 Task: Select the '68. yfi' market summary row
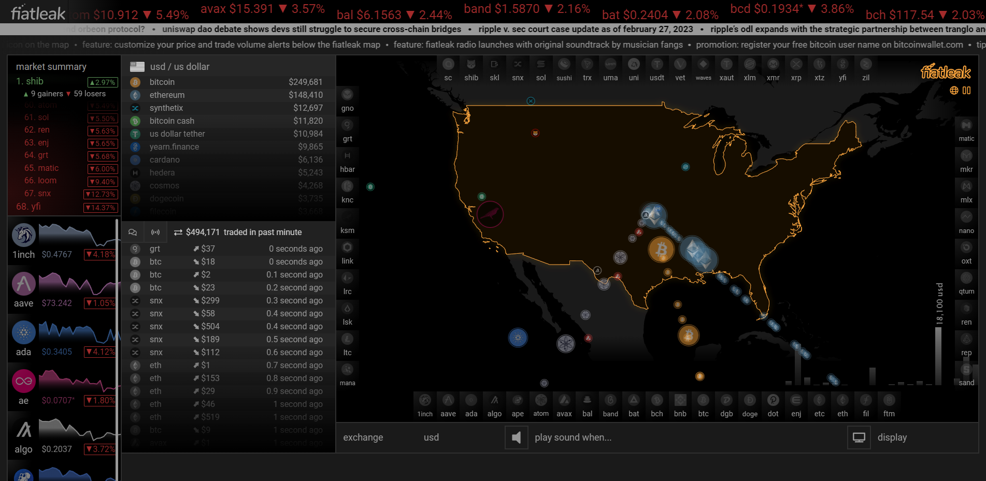(66, 207)
